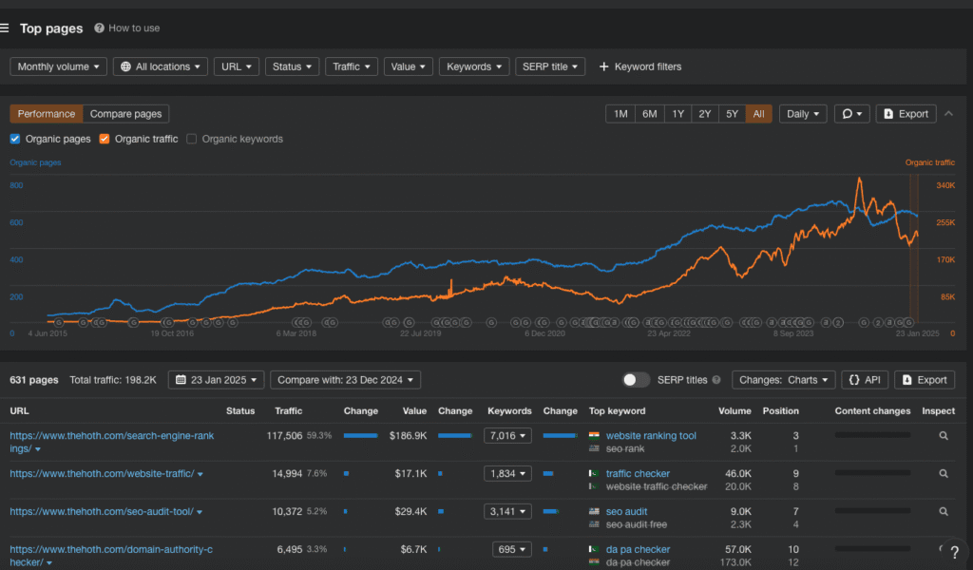Click the API button above the table
This screenshot has height=570, width=973.
865,380
